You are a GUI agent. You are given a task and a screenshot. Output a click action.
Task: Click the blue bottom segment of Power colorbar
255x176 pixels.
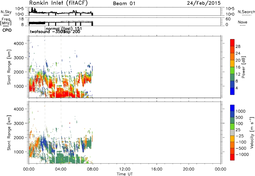click(x=232, y=91)
